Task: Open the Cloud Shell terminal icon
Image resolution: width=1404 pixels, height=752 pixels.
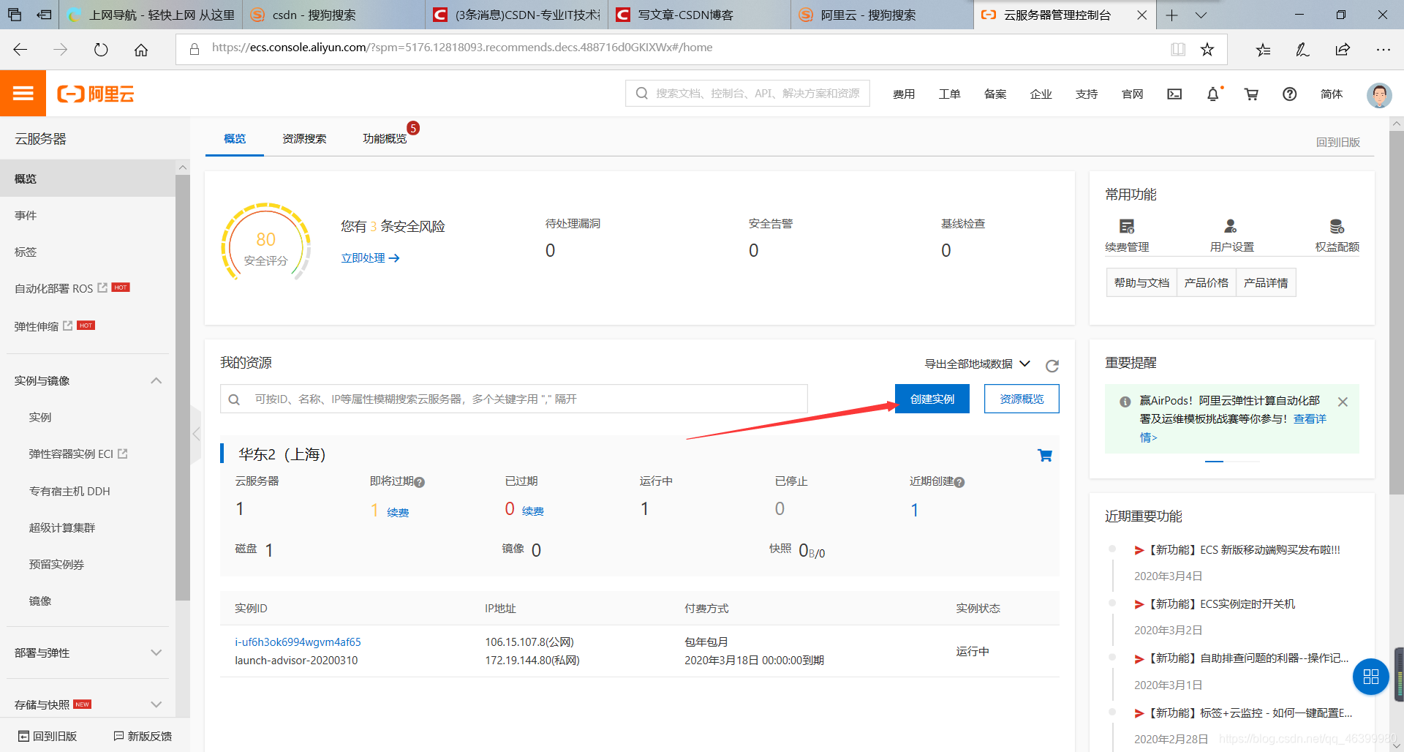Action: tap(1174, 94)
